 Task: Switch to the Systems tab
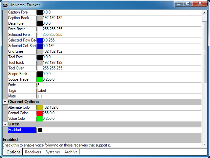click(x=52, y=152)
